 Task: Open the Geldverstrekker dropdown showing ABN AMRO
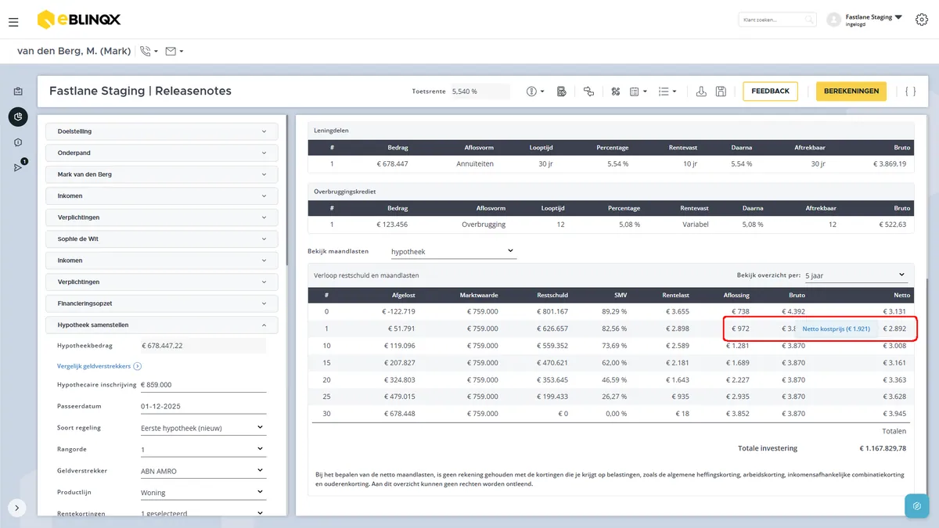click(x=203, y=471)
